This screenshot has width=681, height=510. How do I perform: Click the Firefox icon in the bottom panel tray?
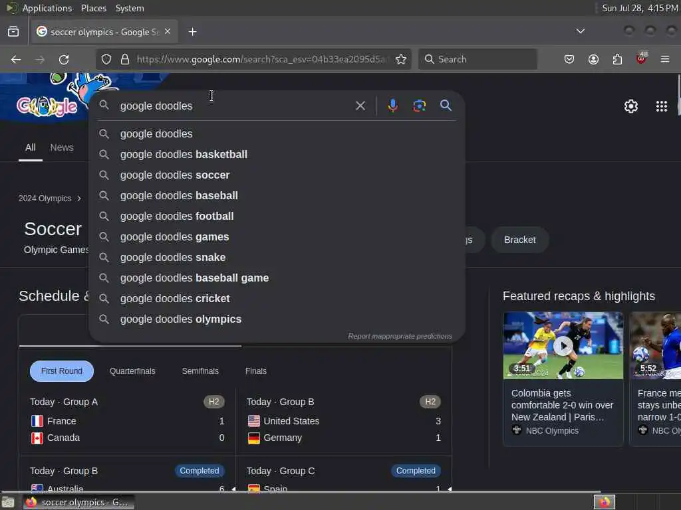tap(605, 502)
